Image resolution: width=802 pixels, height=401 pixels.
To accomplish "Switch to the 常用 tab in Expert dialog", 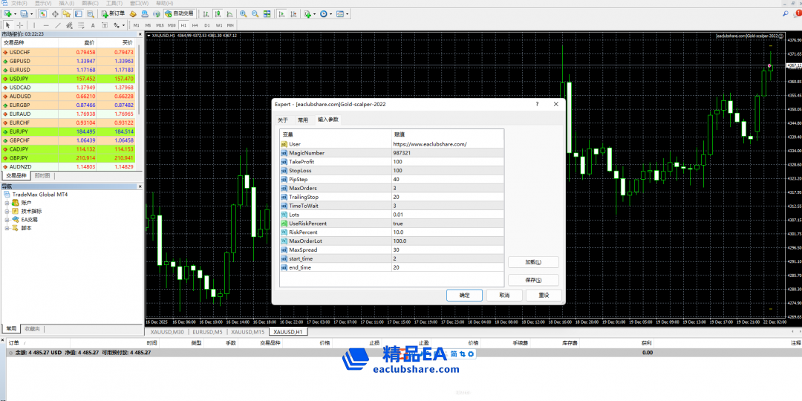I will [303, 120].
